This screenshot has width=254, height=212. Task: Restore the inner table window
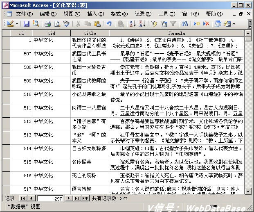241,14
